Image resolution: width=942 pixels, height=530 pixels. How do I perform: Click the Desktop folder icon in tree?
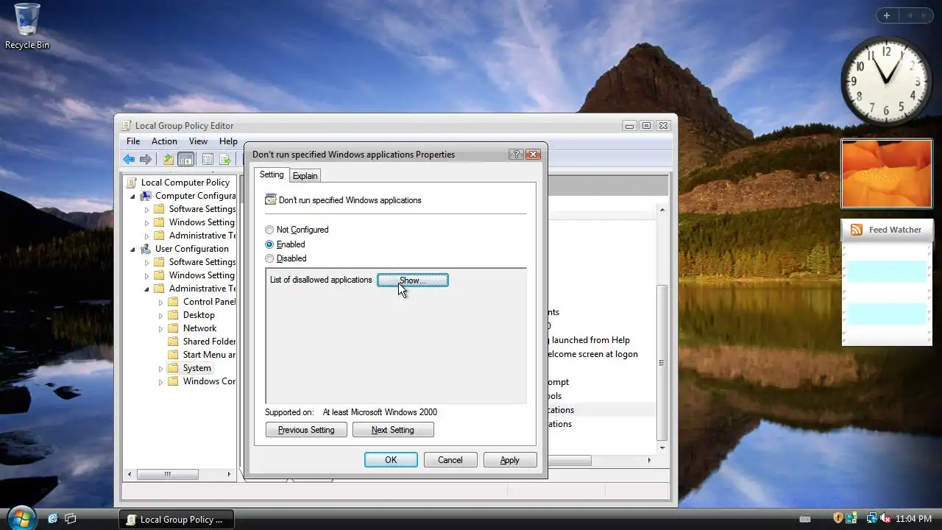click(174, 315)
